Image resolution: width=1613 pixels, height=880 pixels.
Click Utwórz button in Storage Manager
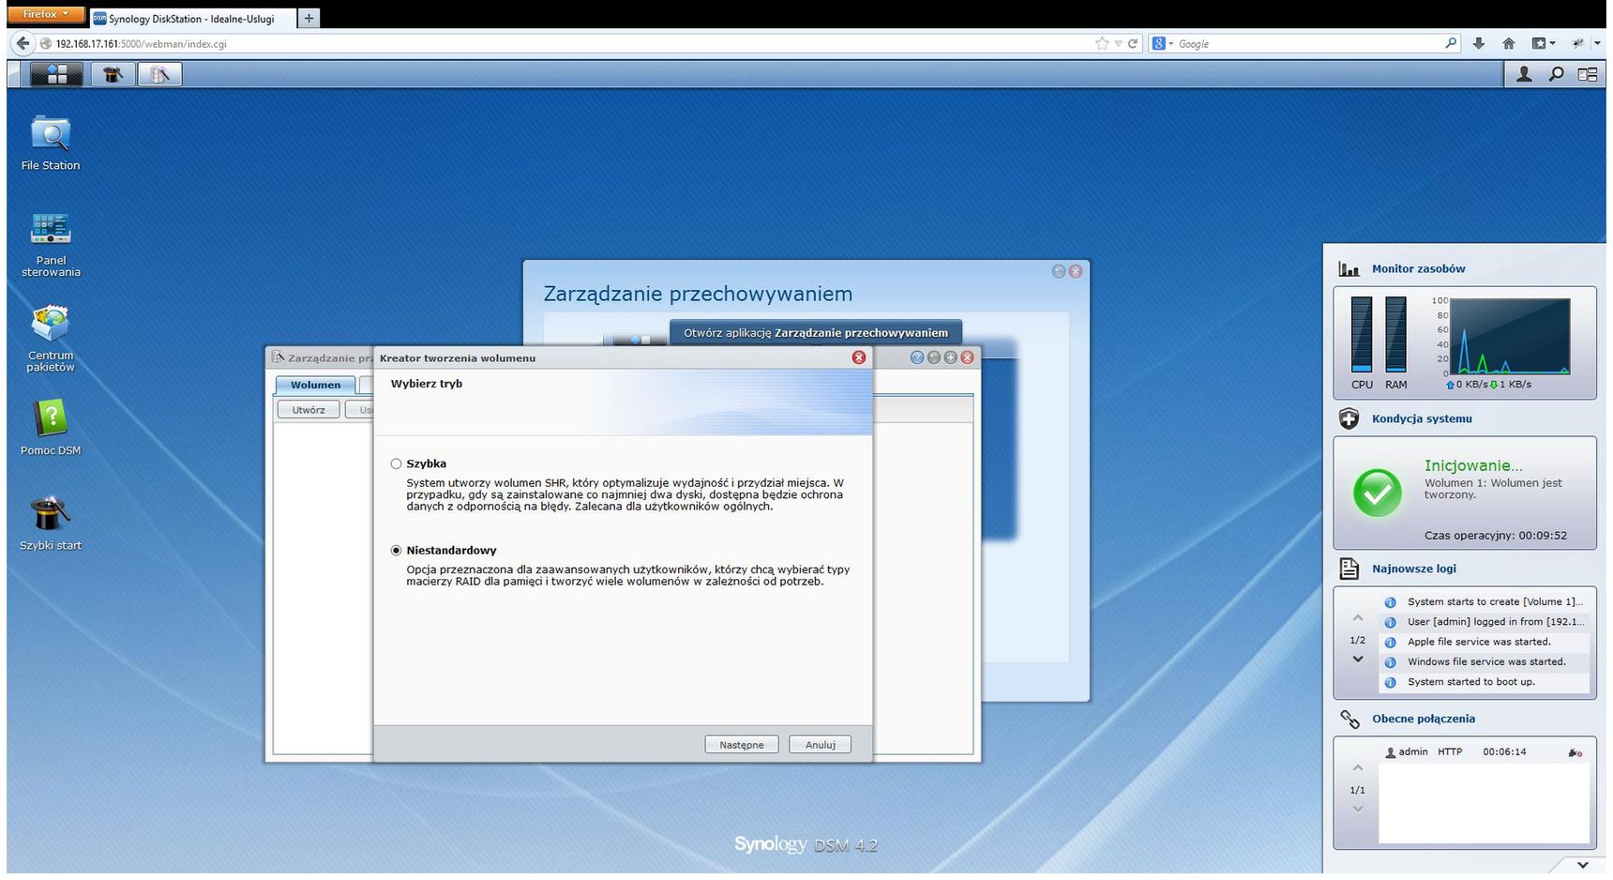(309, 410)
